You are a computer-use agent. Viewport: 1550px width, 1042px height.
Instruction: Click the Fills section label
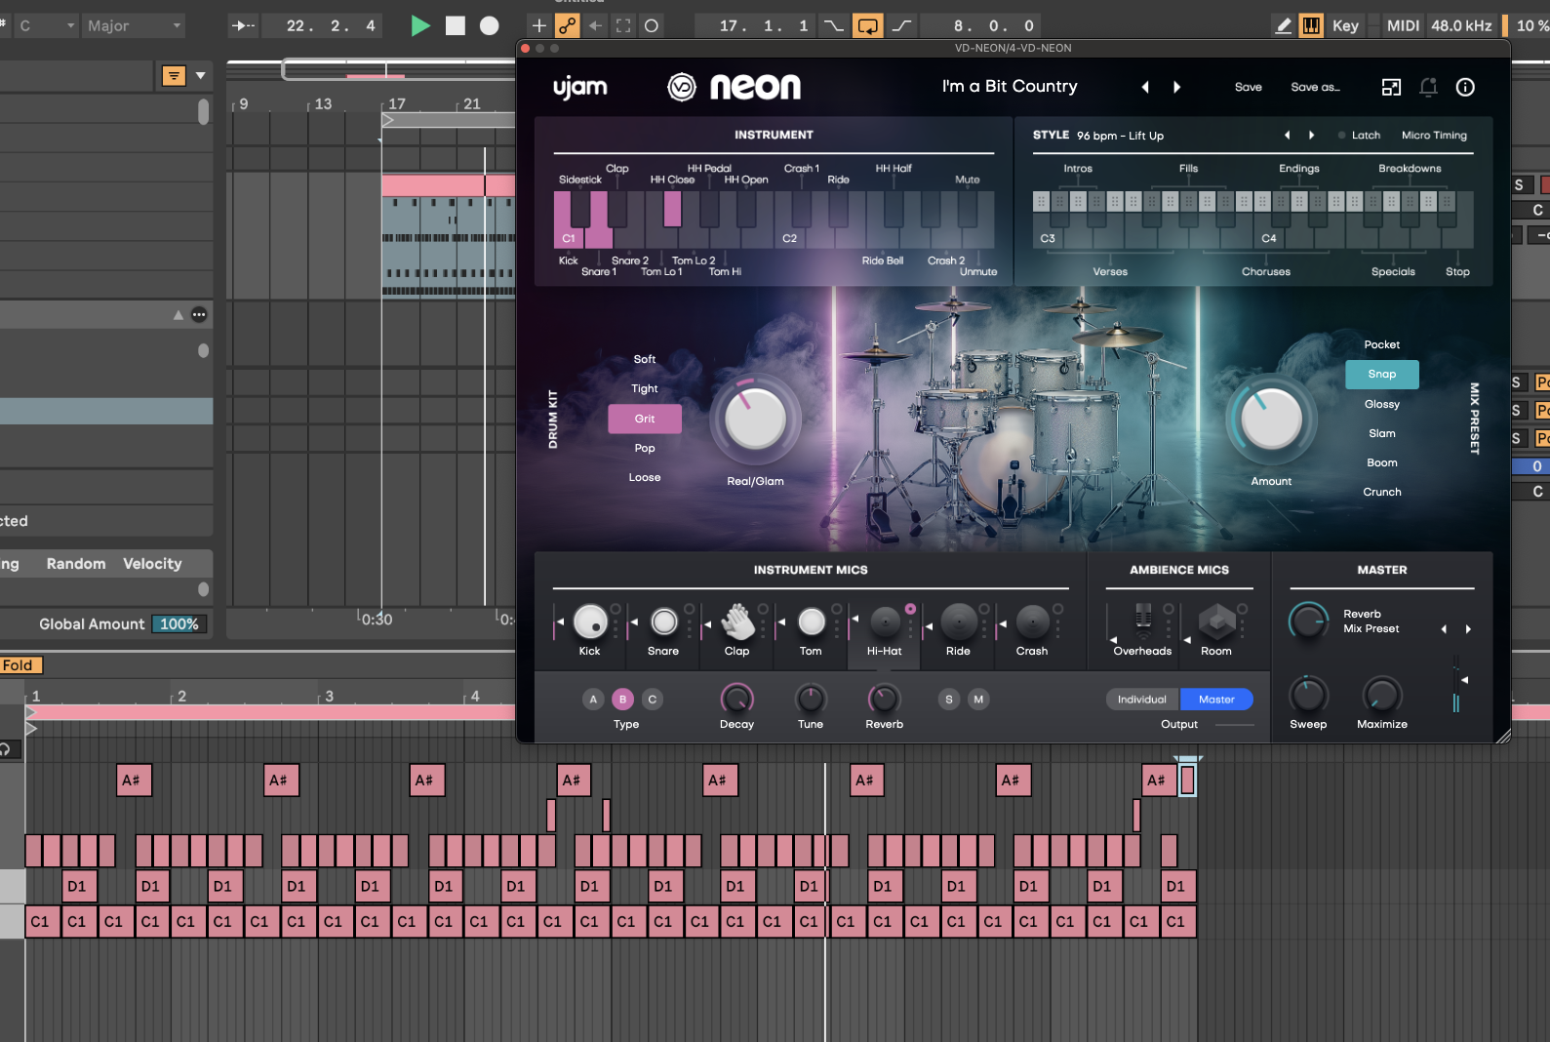pos(1188,169)
